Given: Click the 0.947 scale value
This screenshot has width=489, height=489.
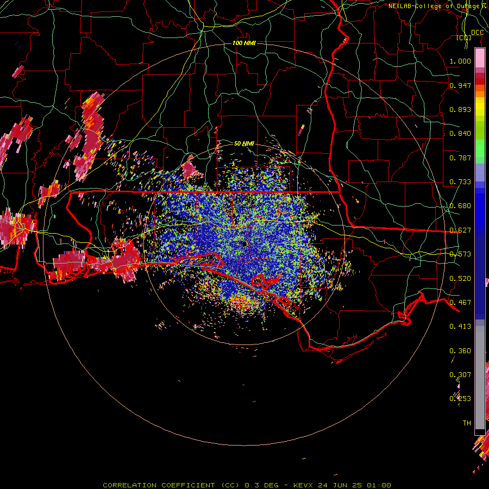Looking at the screenshot, I should [460, 85].
